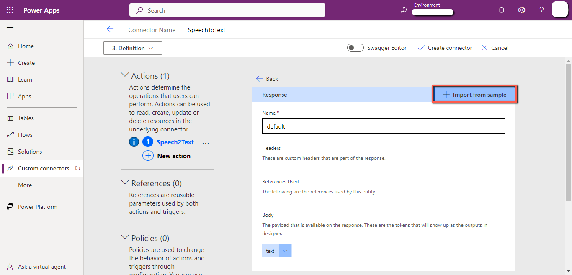The width and height of the screenshot is (572, 275).
Task: Click the Solutions icon
Action: [x=10, y=152]
